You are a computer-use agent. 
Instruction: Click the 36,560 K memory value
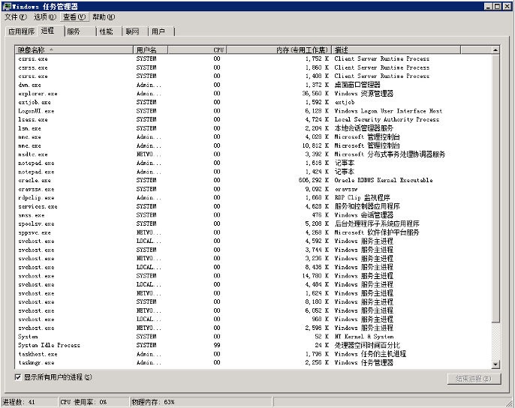pyautogui.click(x=315, y=94)
